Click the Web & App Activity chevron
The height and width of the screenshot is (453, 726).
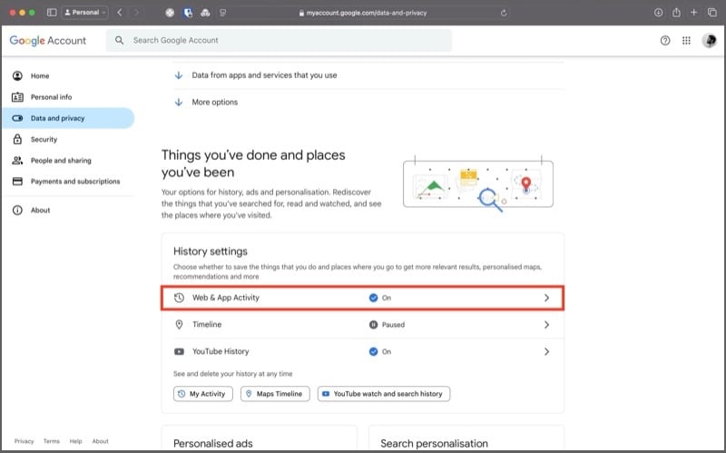pyautogui.click(x=547, y=298)
